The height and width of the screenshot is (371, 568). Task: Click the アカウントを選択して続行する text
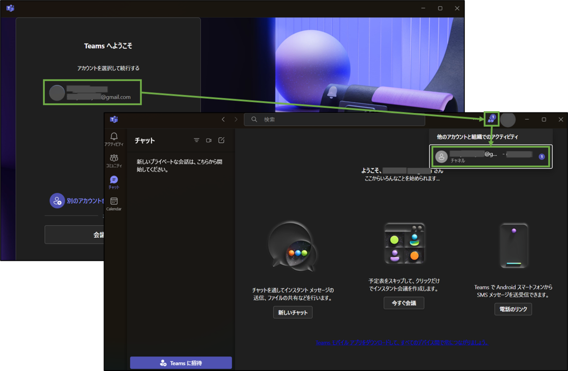pos(108,68)
